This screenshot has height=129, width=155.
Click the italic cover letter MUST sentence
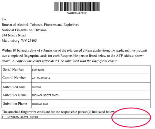(64, 61)
